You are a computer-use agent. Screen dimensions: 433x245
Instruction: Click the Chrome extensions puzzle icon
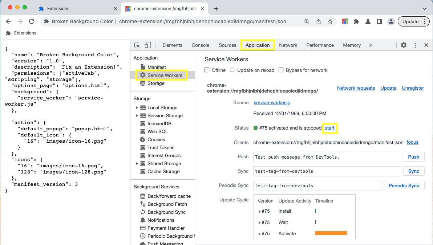tap(356, 21)
